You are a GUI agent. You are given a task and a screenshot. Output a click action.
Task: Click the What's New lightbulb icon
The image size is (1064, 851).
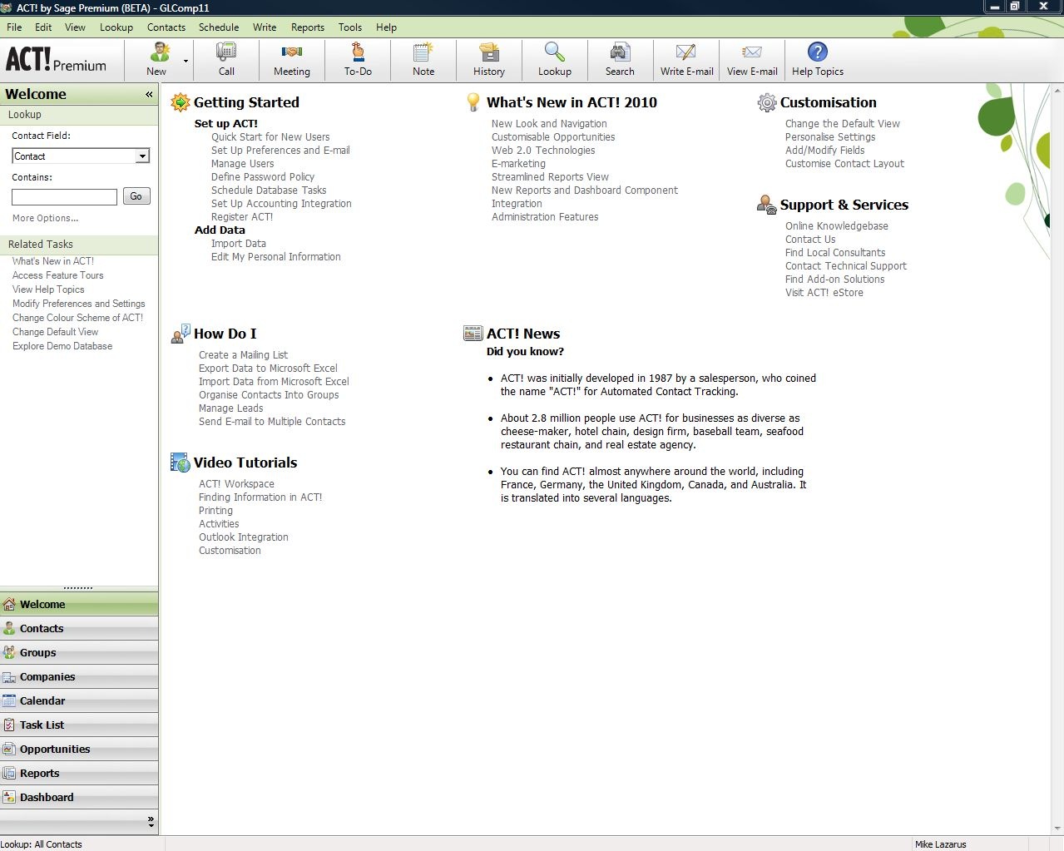473,102
